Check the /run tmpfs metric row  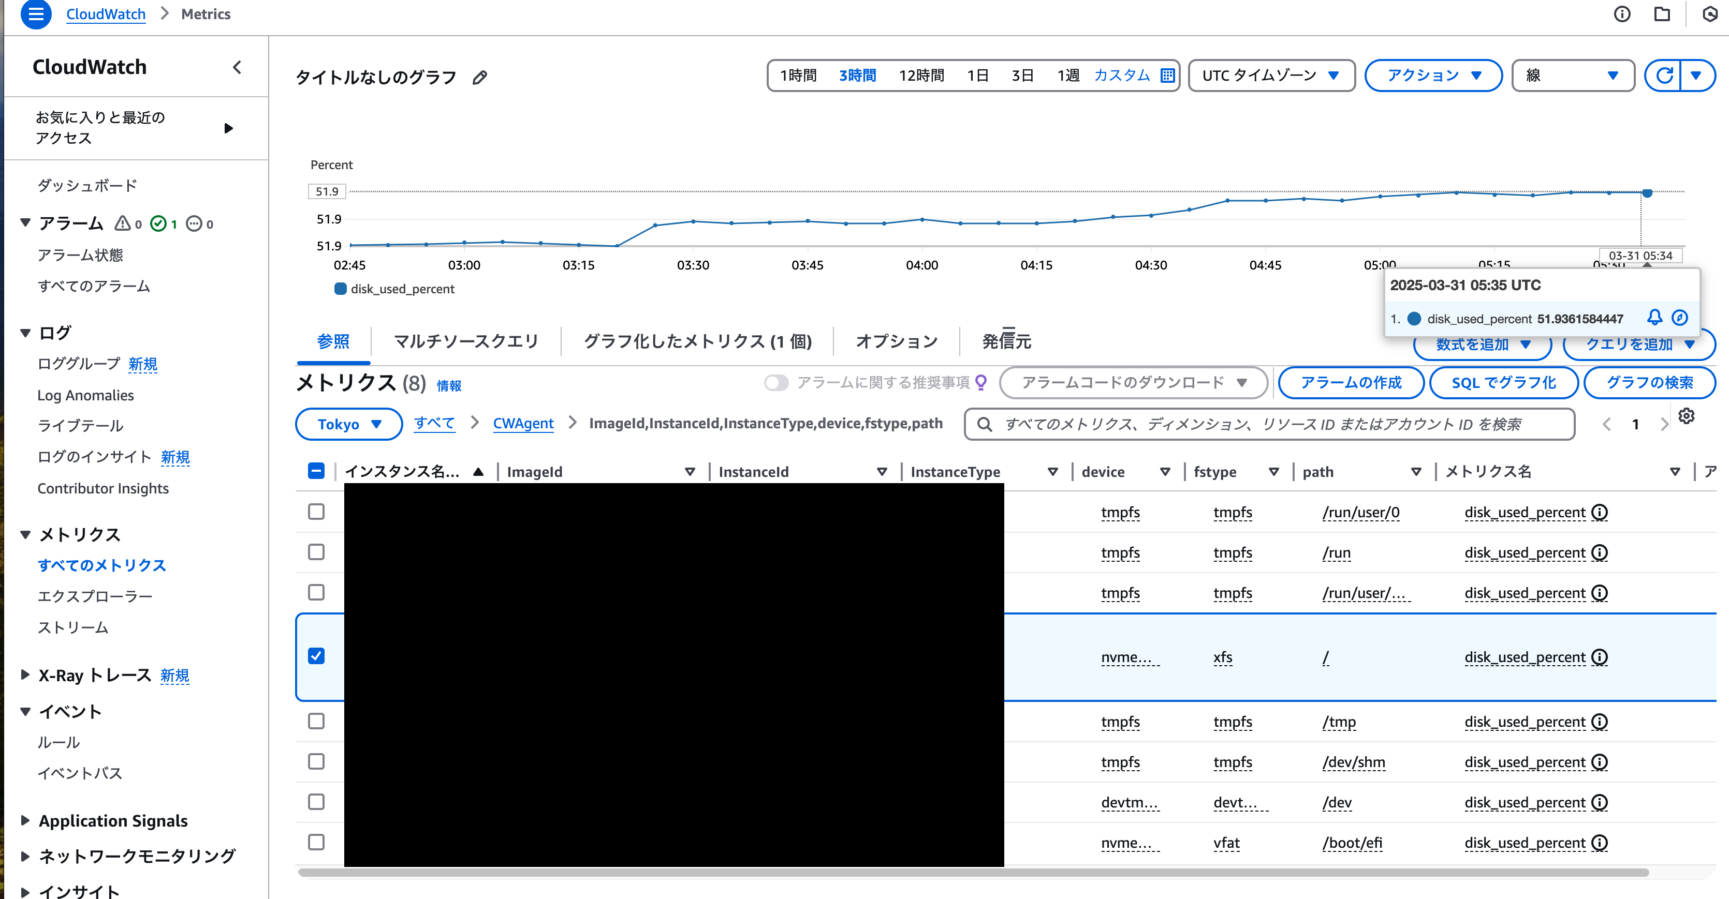(x=316, y=552)
